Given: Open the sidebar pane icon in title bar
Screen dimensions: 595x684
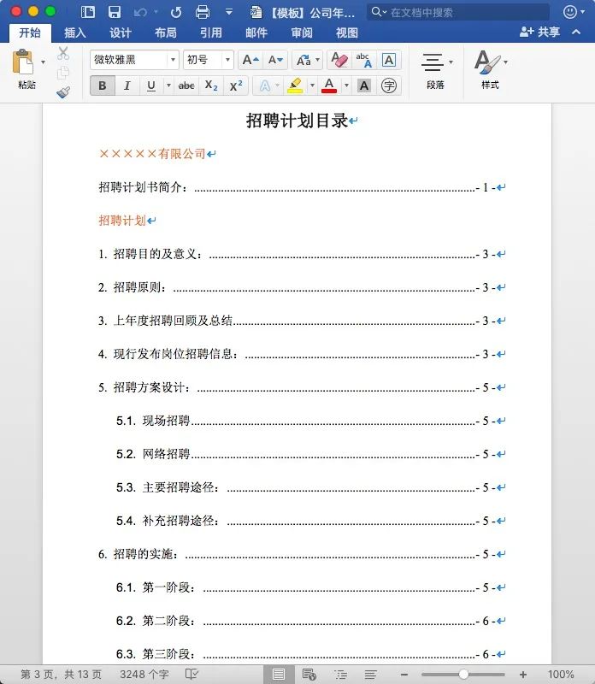Looking at the screenshot, I should click(88, 12).
